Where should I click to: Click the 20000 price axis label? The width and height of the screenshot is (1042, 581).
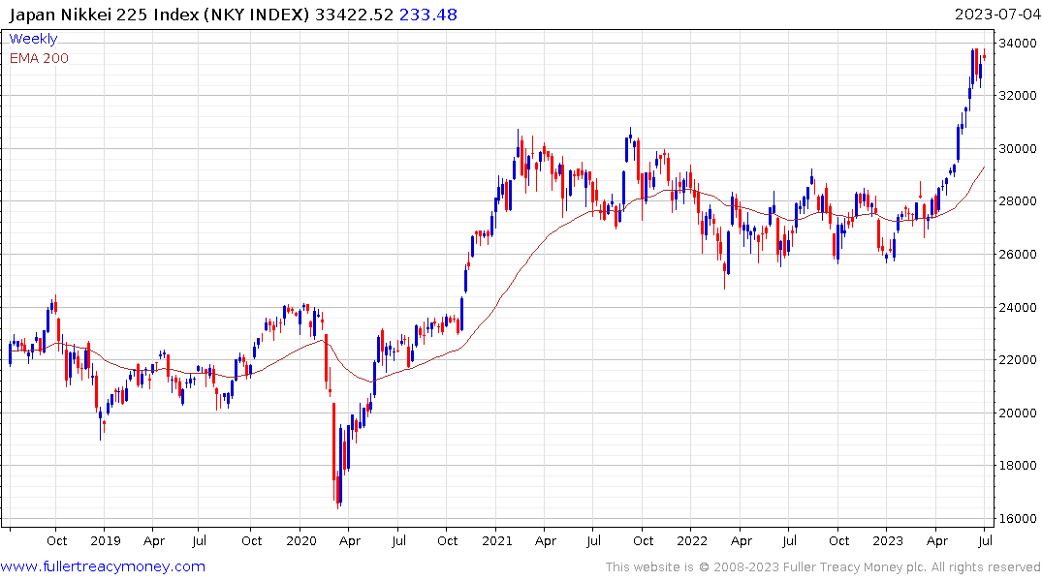pyautogui.click(x=1017, y=413)
